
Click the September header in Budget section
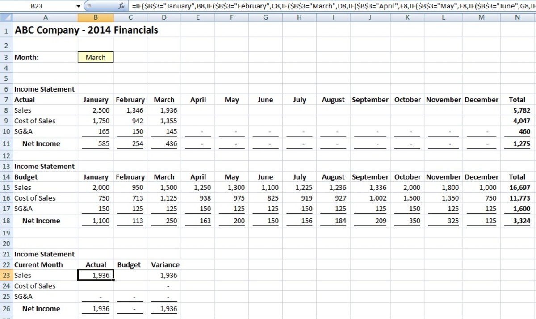click(370, 177)
